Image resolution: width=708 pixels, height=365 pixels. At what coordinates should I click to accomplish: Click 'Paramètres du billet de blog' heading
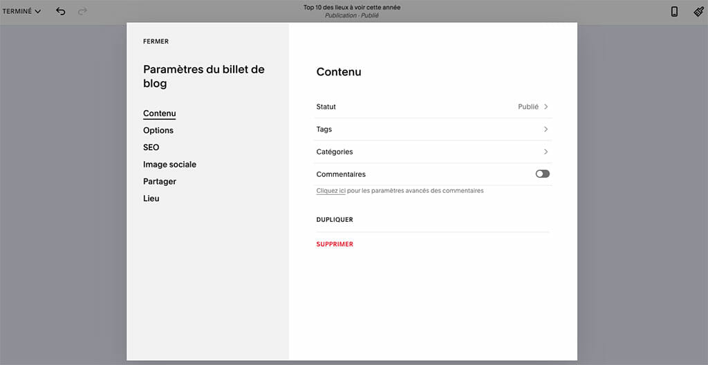tap(204, 76)
